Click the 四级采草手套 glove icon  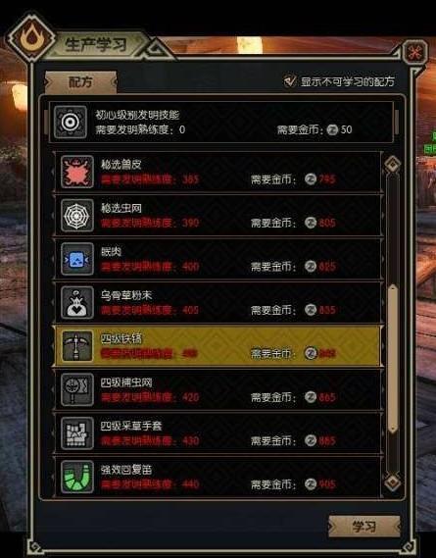tap(77, 433)
